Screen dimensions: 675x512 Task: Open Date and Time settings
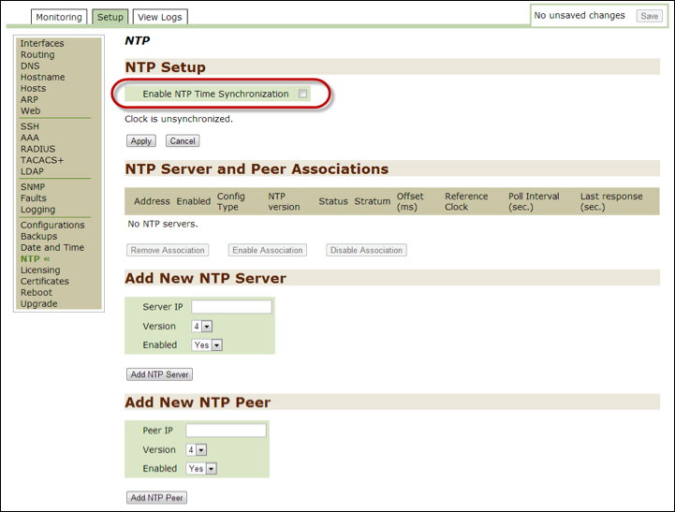tap(52, 248)
